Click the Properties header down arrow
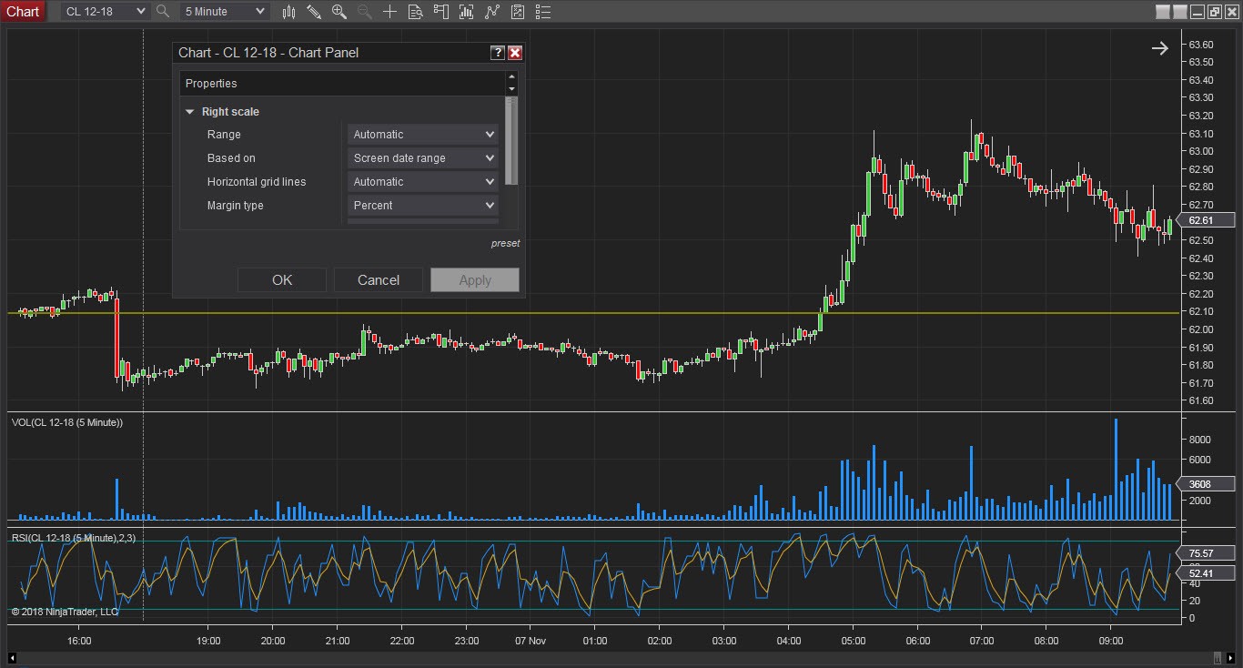 [x=511, y=89]
